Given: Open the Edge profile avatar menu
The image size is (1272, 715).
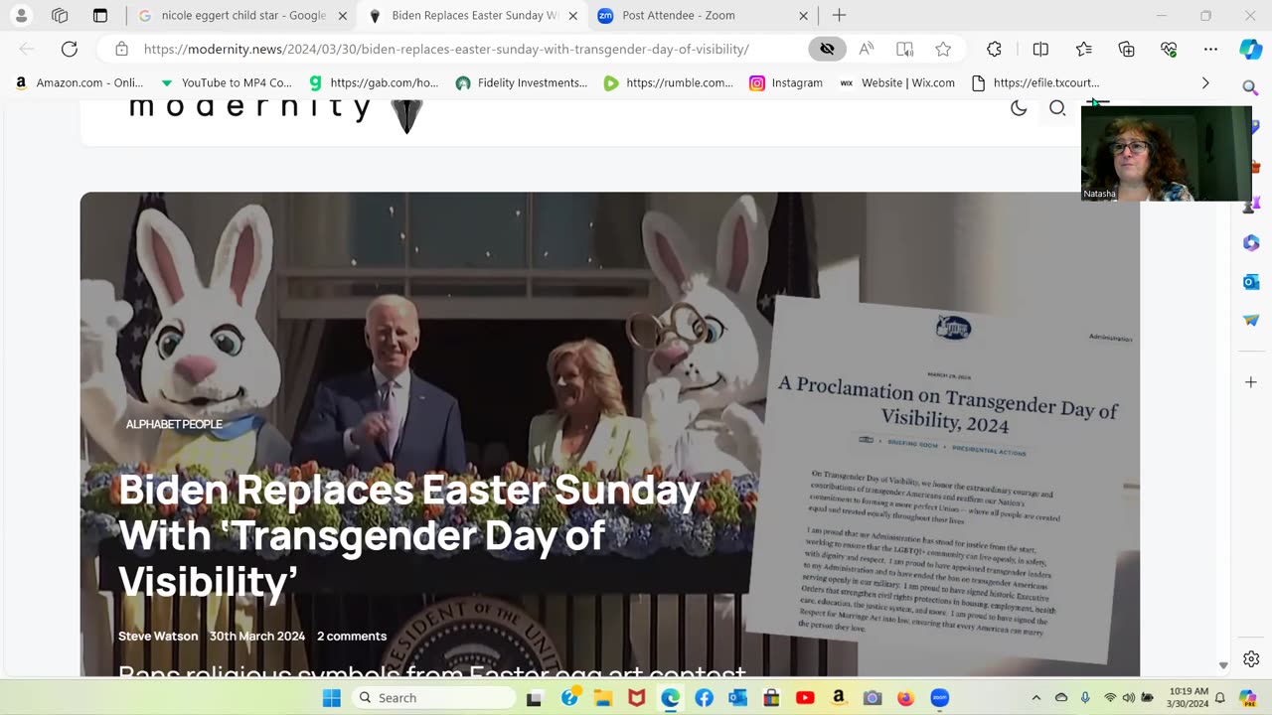Looking at the screenshot, I should (x=21, y=16).
